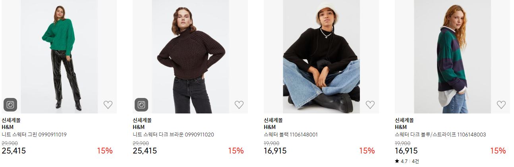Screen dimensions: 514x167
Task: Click 신세계몰 label under striped sweater
Action: [404, 120]
